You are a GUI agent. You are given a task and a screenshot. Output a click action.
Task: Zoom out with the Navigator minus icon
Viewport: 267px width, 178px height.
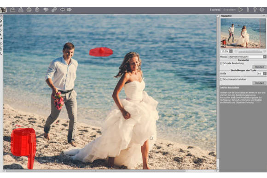pos(236,51)
